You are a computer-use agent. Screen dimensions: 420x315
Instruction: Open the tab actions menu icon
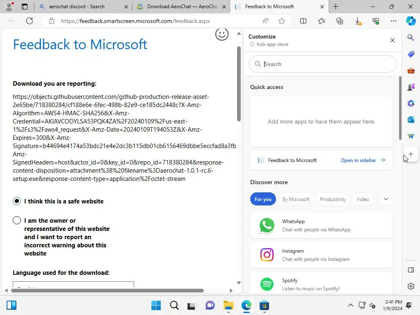(25, 7)
